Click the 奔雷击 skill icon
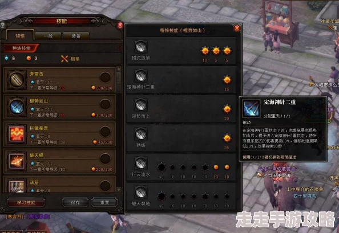 (17, 80)
